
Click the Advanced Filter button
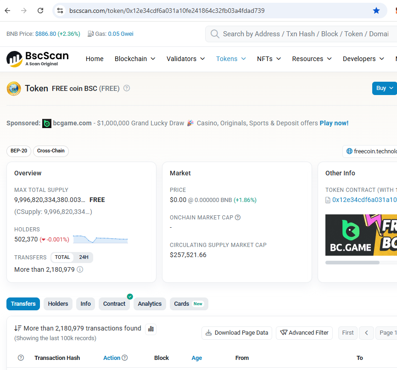(x=304, y=332)
